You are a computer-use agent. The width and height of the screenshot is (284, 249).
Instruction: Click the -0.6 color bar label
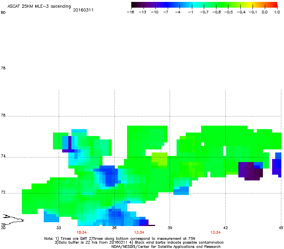[216, 12]
